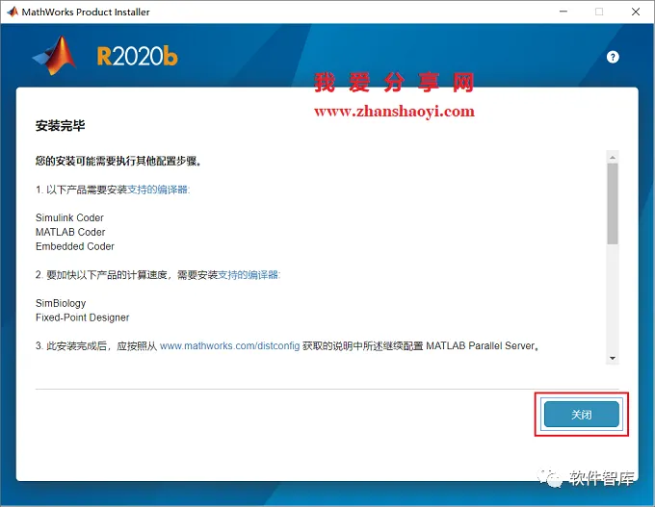Click the 您的安装可能需要执行其他配置步骤 line
The width and height of the screenshot is (655, 507).
(118, 161)
